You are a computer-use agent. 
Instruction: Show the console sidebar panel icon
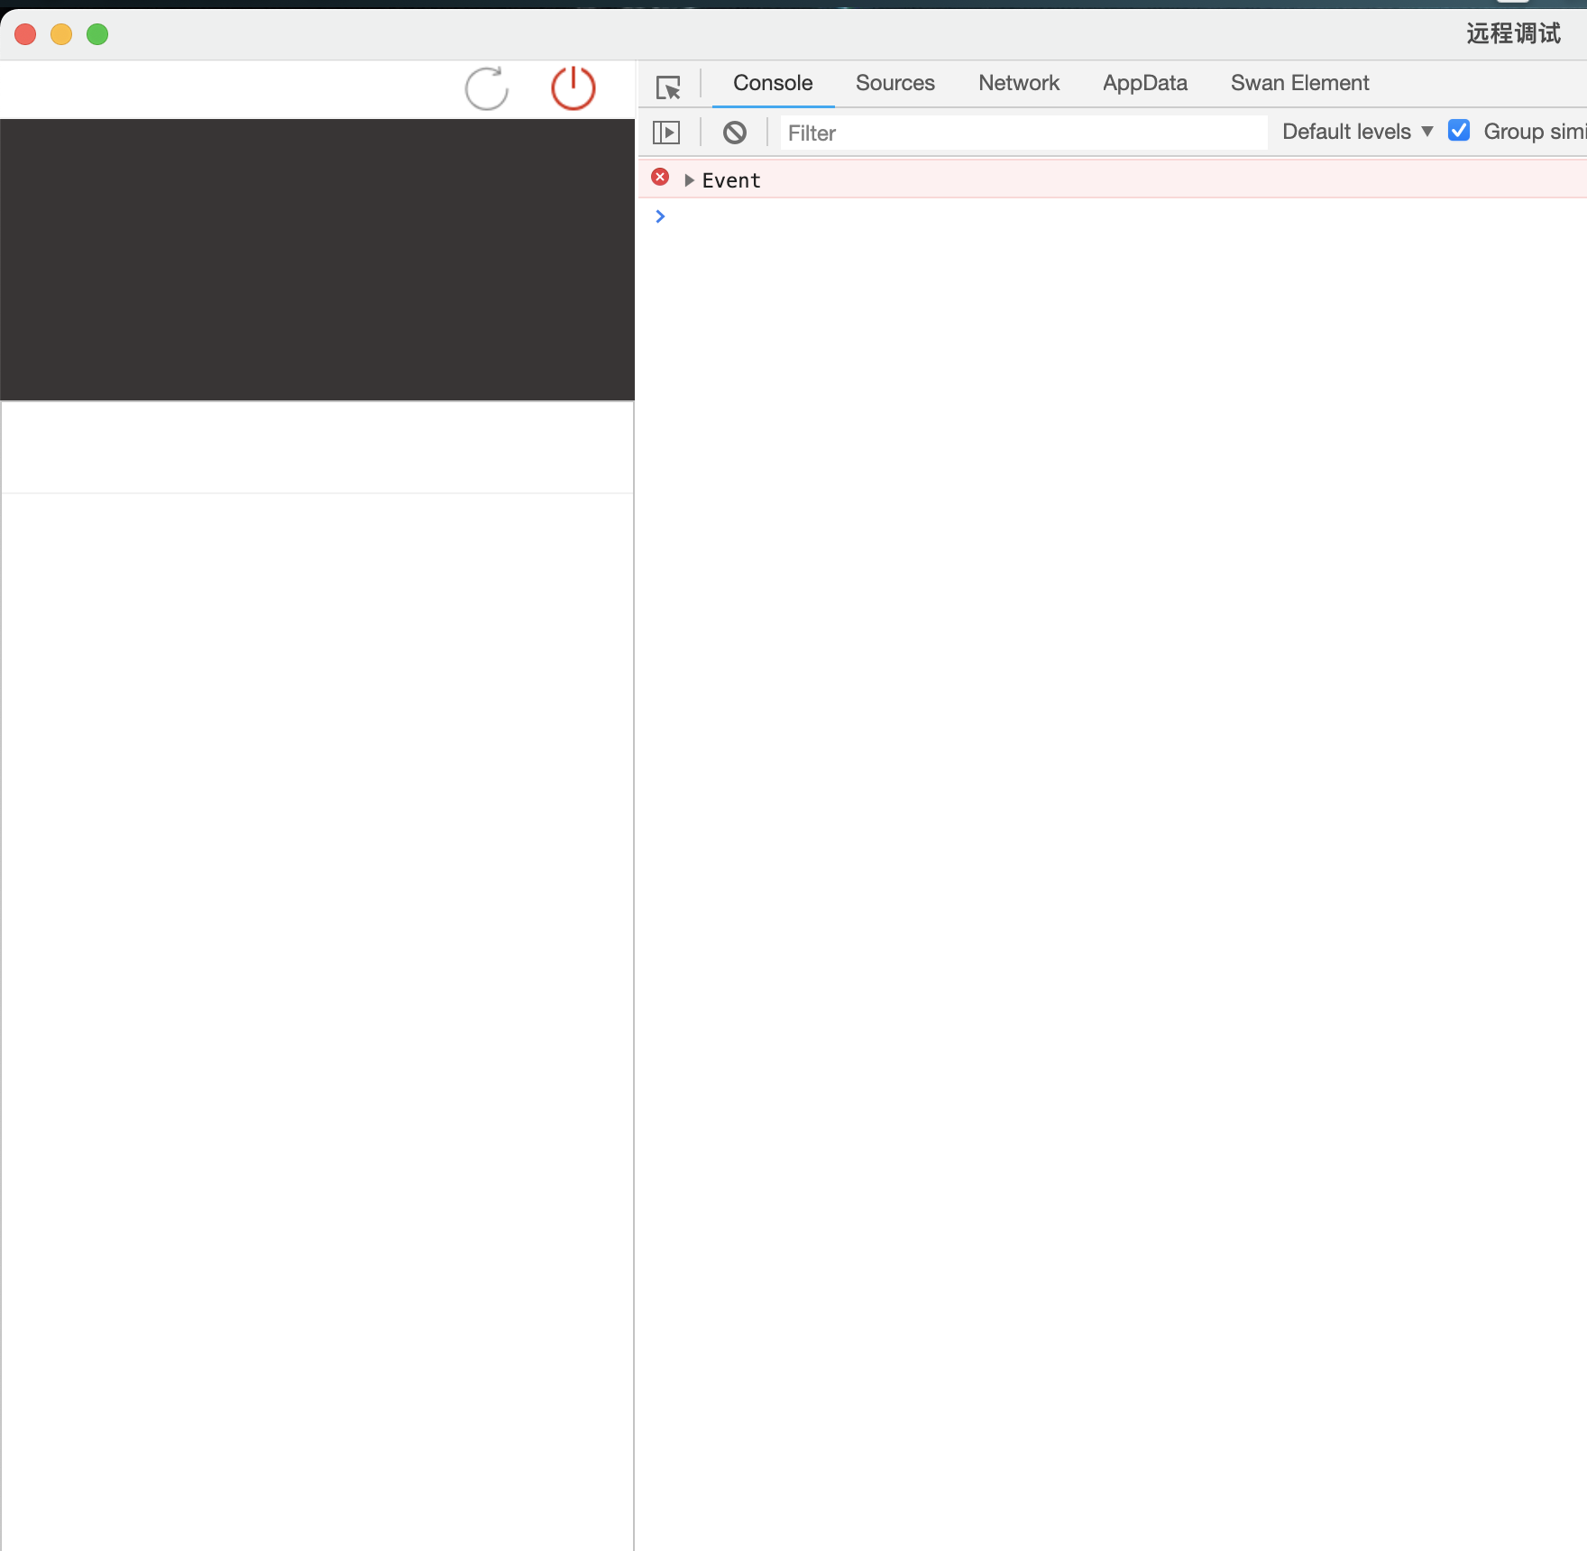click(666, 133)
